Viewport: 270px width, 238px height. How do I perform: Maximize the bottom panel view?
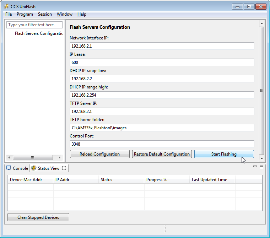[261, 167]
